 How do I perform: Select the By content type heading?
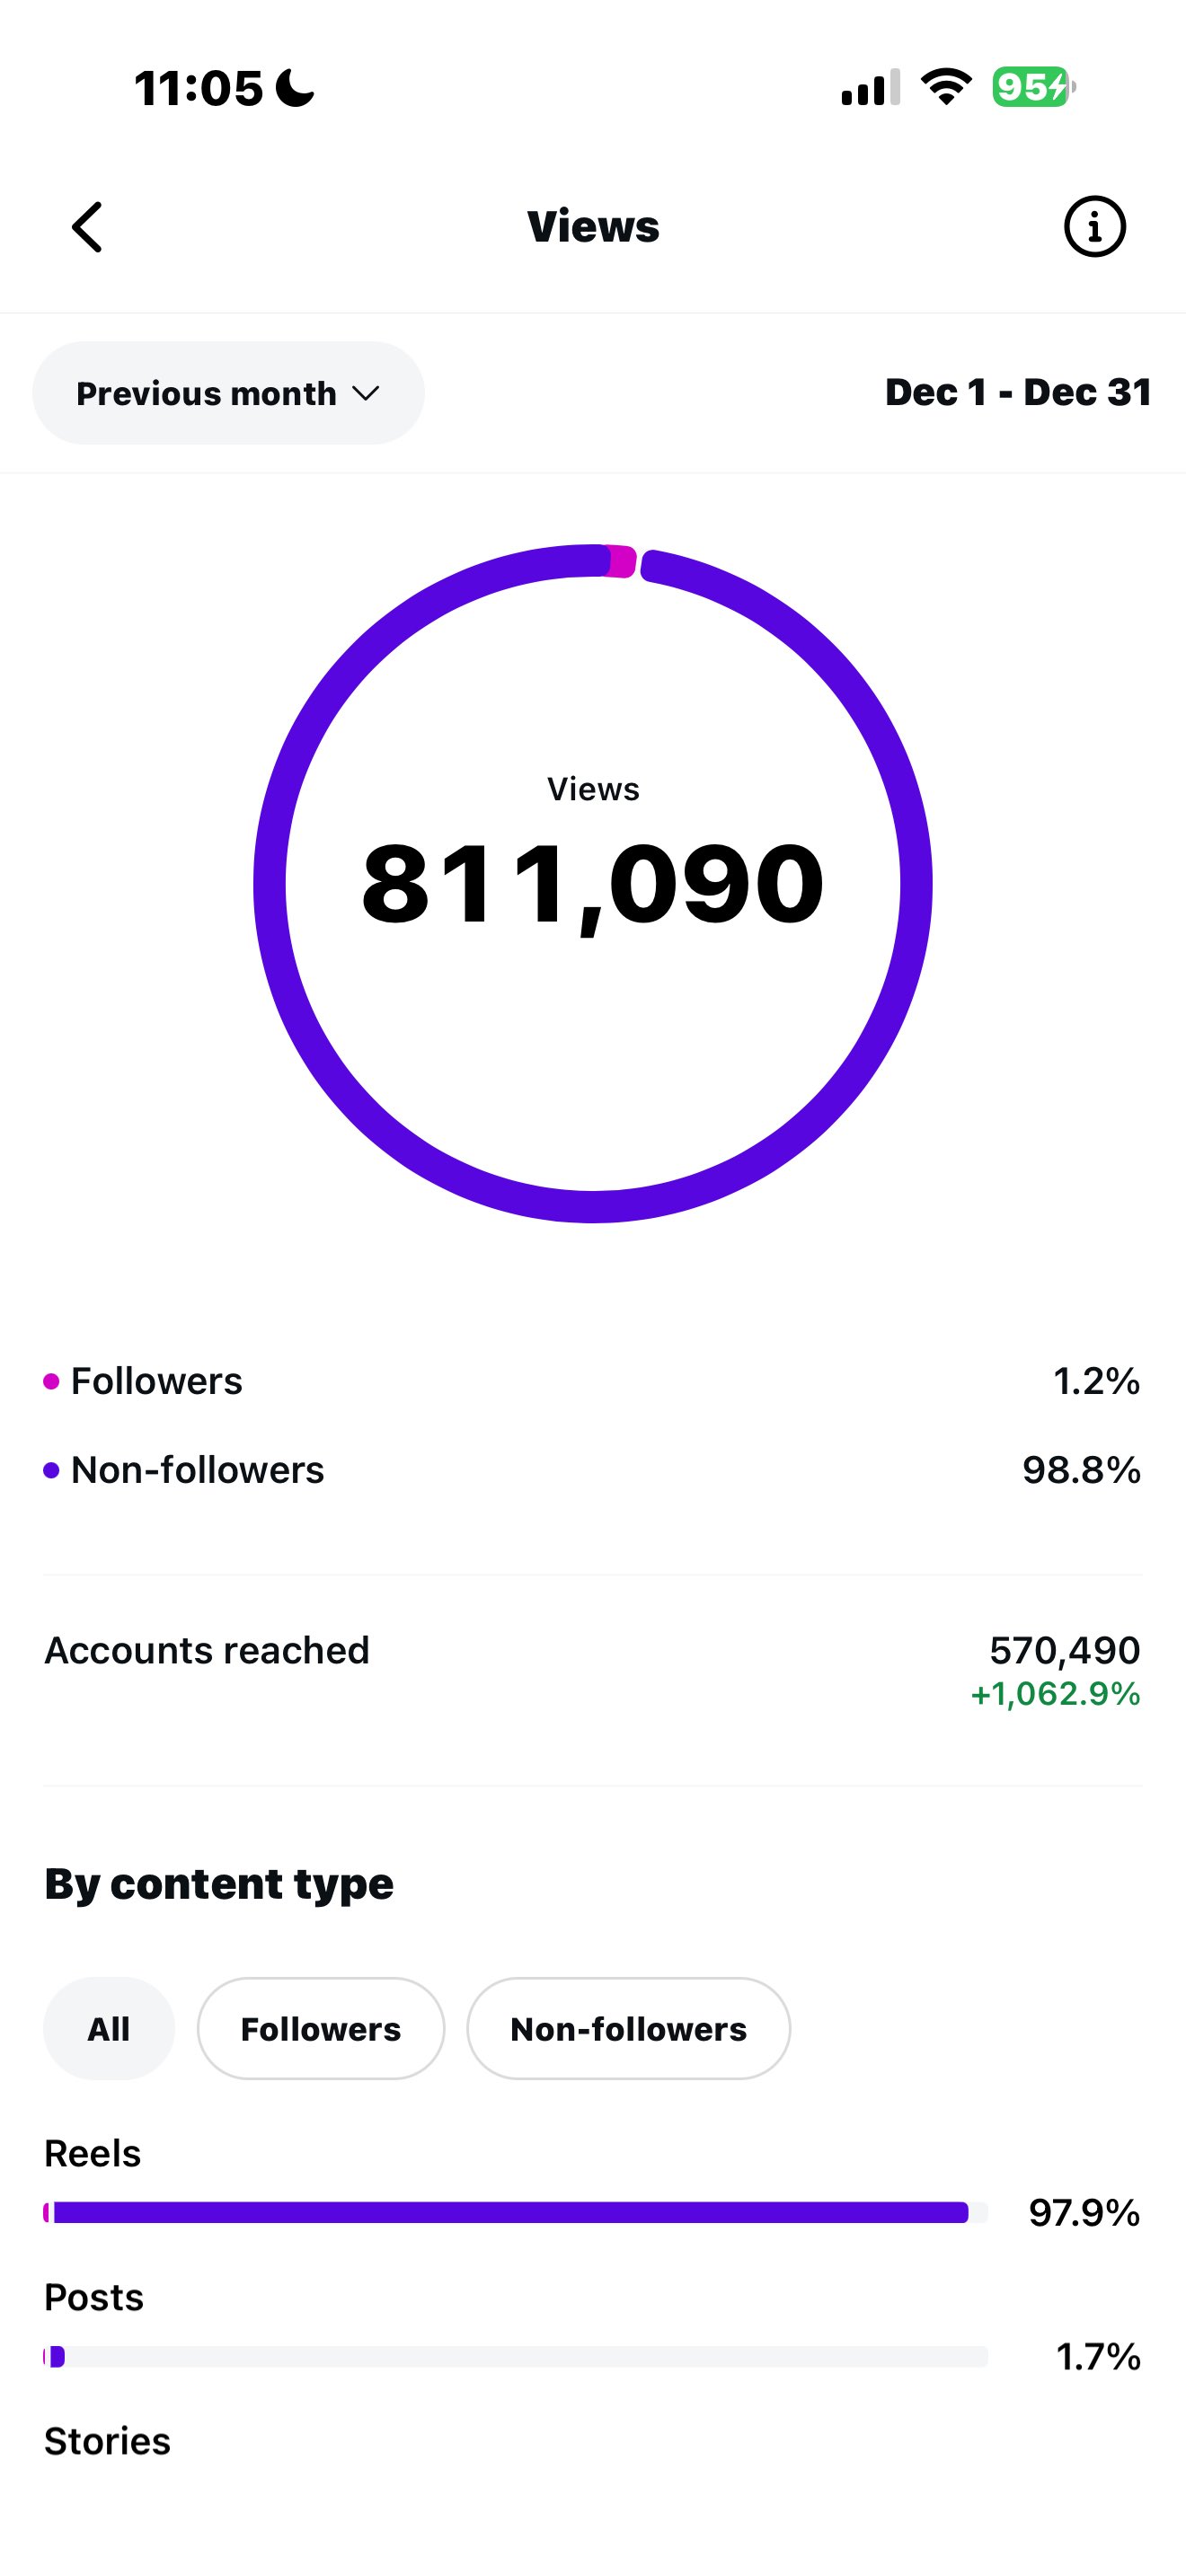click(x=219, y=1883)
